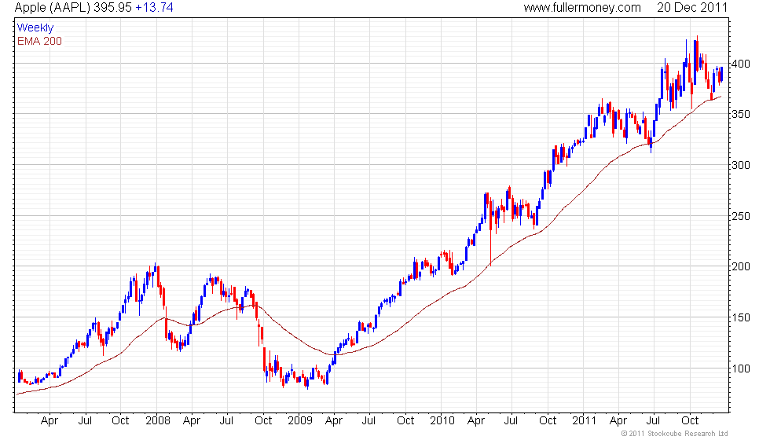This screenshot has height=440, width=770.
Task: Click the 2010 year axis label
Action: tap(442, 421)
